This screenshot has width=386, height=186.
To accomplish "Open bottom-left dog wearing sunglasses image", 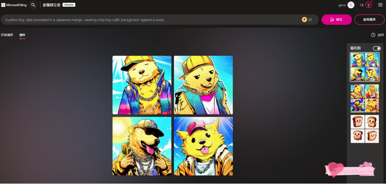I will (x=142, y=146).
